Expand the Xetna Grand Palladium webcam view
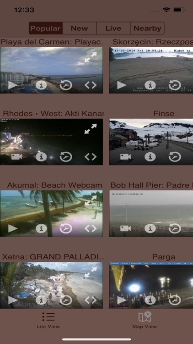 click(x=91, y=272)
